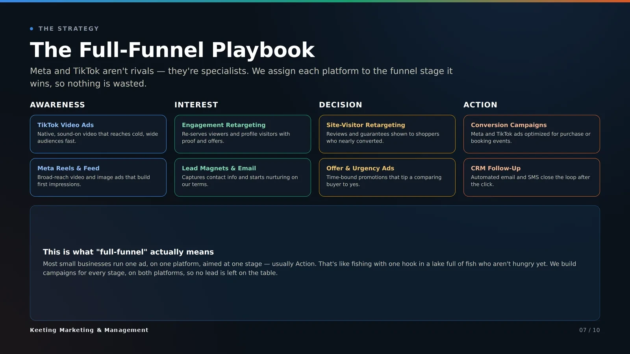This screenshot has width=630, height=354.
Task: Open the Conversion Campaigns card
Action: coord(532,134)
